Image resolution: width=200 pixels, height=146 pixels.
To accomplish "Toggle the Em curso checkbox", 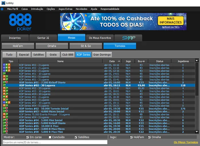I will (x=27, y=137).
